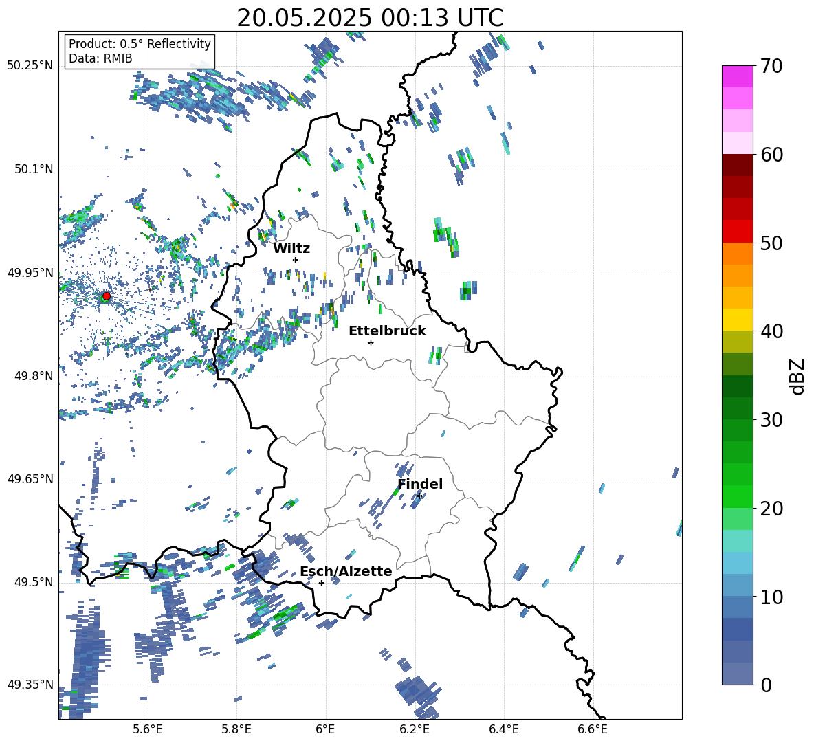814x743 pixels.
Task: Click the Wiltz station cross marker
Action: pyautogui.click(x=295, y=260)
